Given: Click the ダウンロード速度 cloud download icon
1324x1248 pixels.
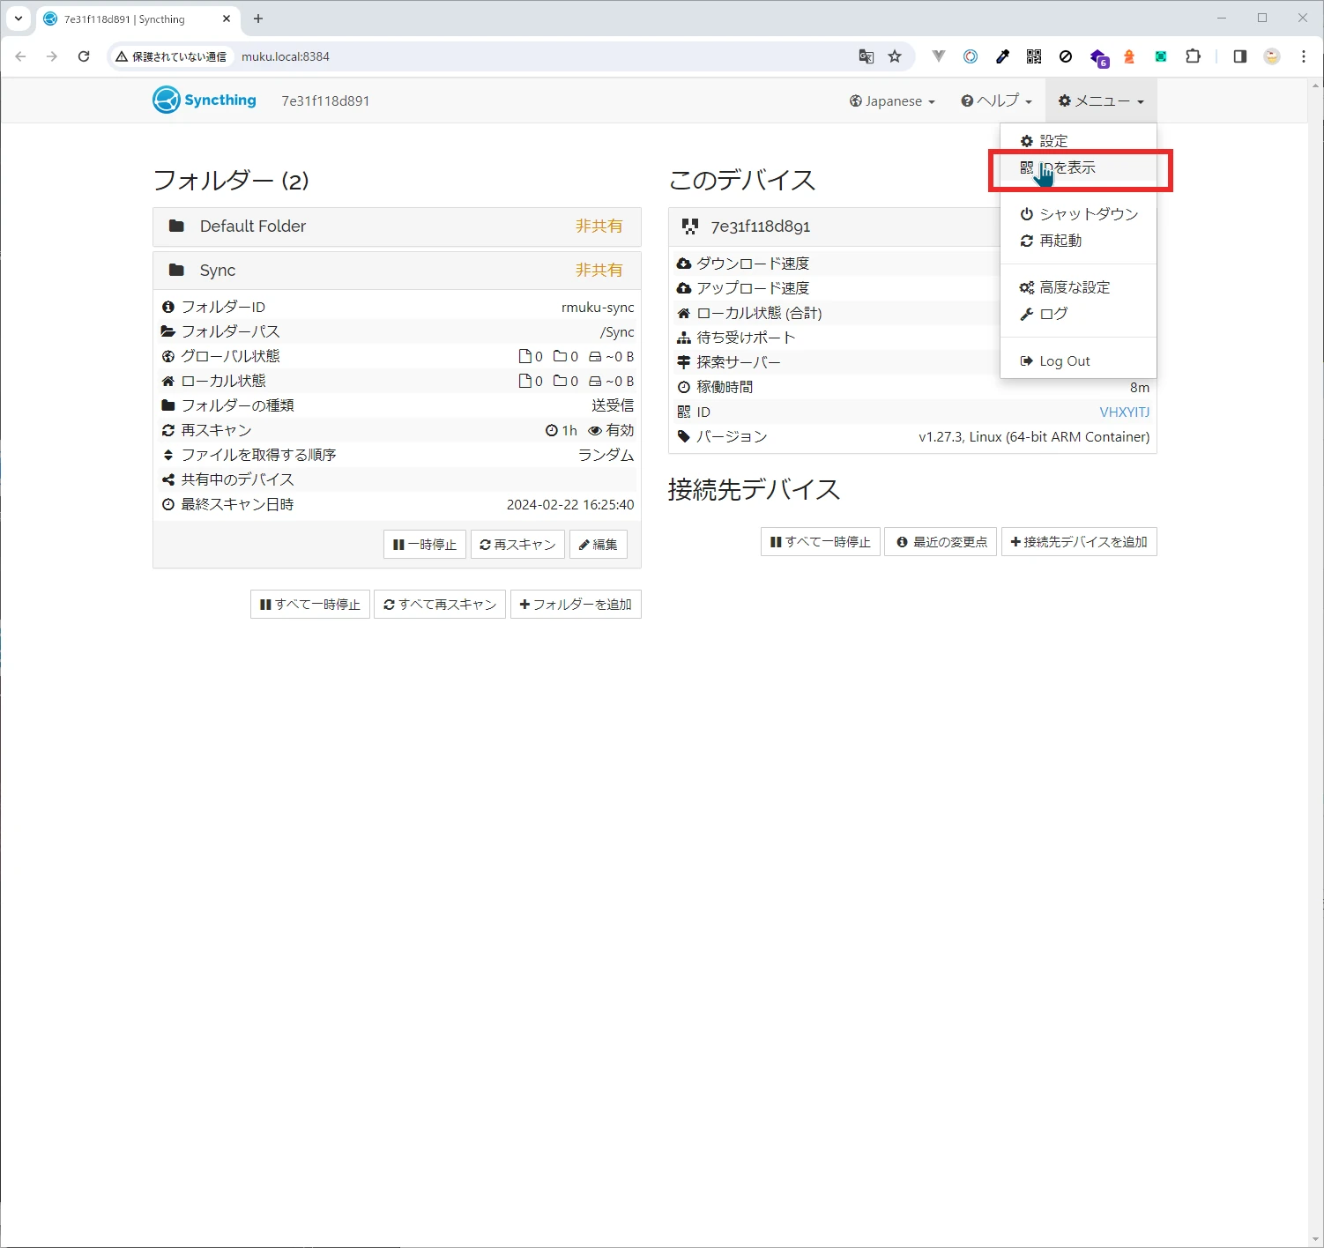Looking at the screenshot, I should click(684, 264).
